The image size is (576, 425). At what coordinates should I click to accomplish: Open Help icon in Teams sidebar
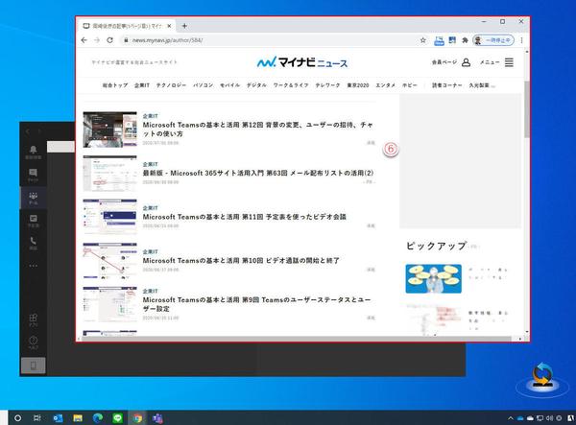[x=33, y=342]
